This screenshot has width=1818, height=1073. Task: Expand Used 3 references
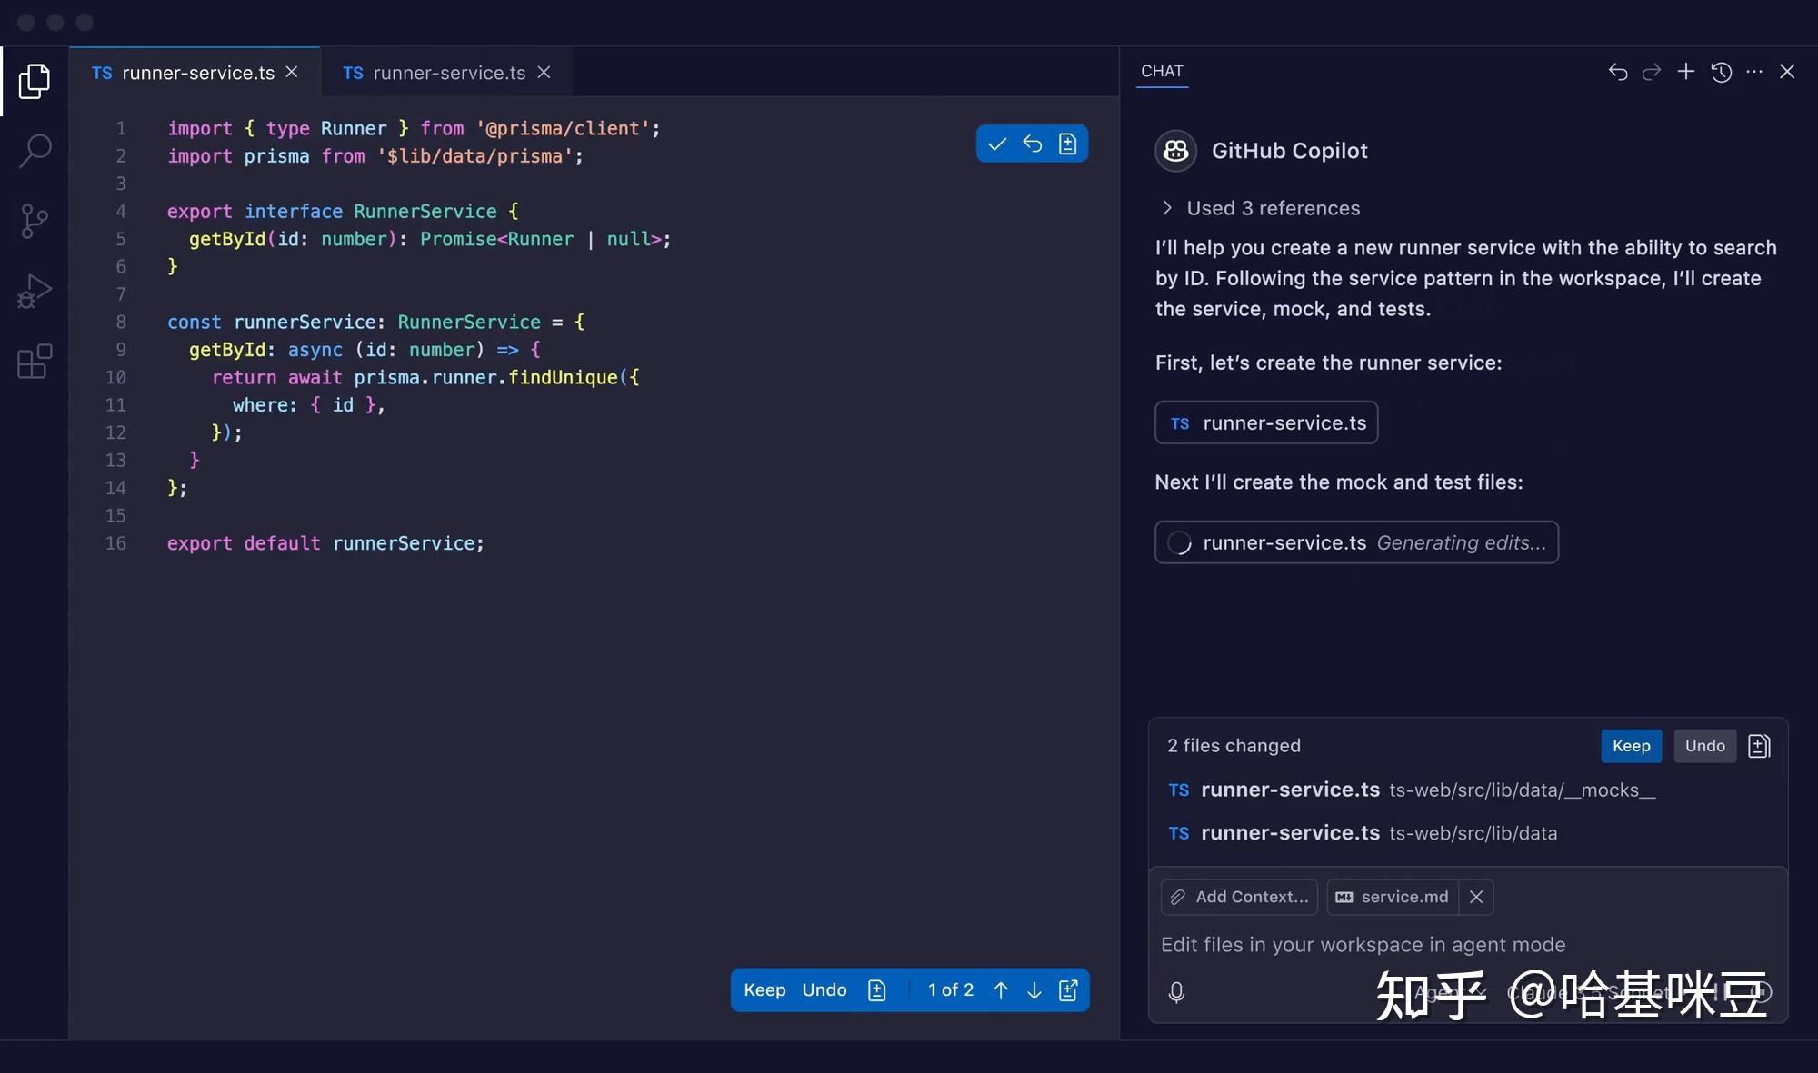click(1262, 208)
